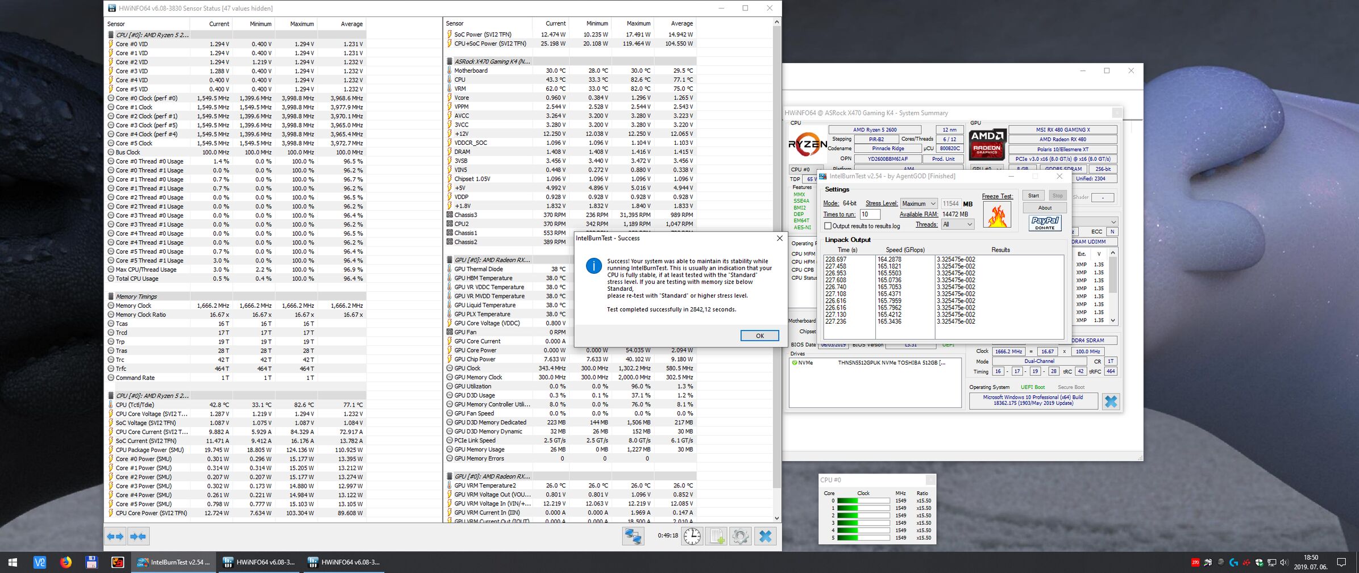Click the PayPal Donate image button
This screenshot has height=573, width=1359.
pos(1045,223)
